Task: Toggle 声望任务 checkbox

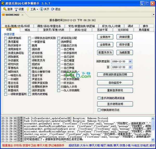Action: pos(29,79)
